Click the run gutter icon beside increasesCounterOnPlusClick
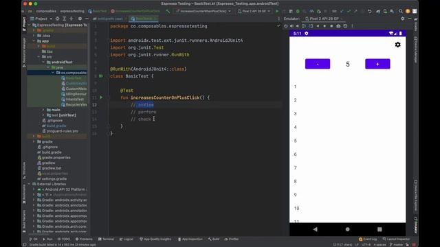 [x=101, y=97]
